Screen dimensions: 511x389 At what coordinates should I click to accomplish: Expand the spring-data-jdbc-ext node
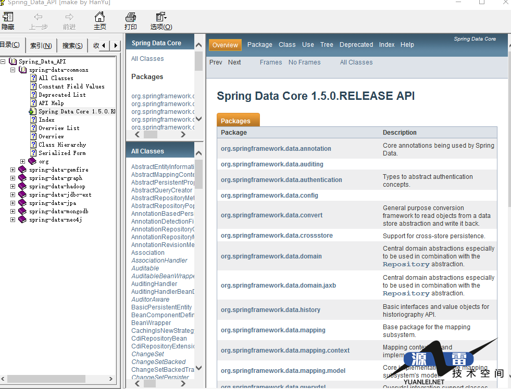pyautogui.click(x=13, y=194)
